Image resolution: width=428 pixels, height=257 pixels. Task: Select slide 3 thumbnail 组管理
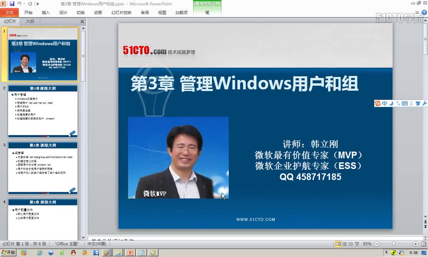click(43, 168)
